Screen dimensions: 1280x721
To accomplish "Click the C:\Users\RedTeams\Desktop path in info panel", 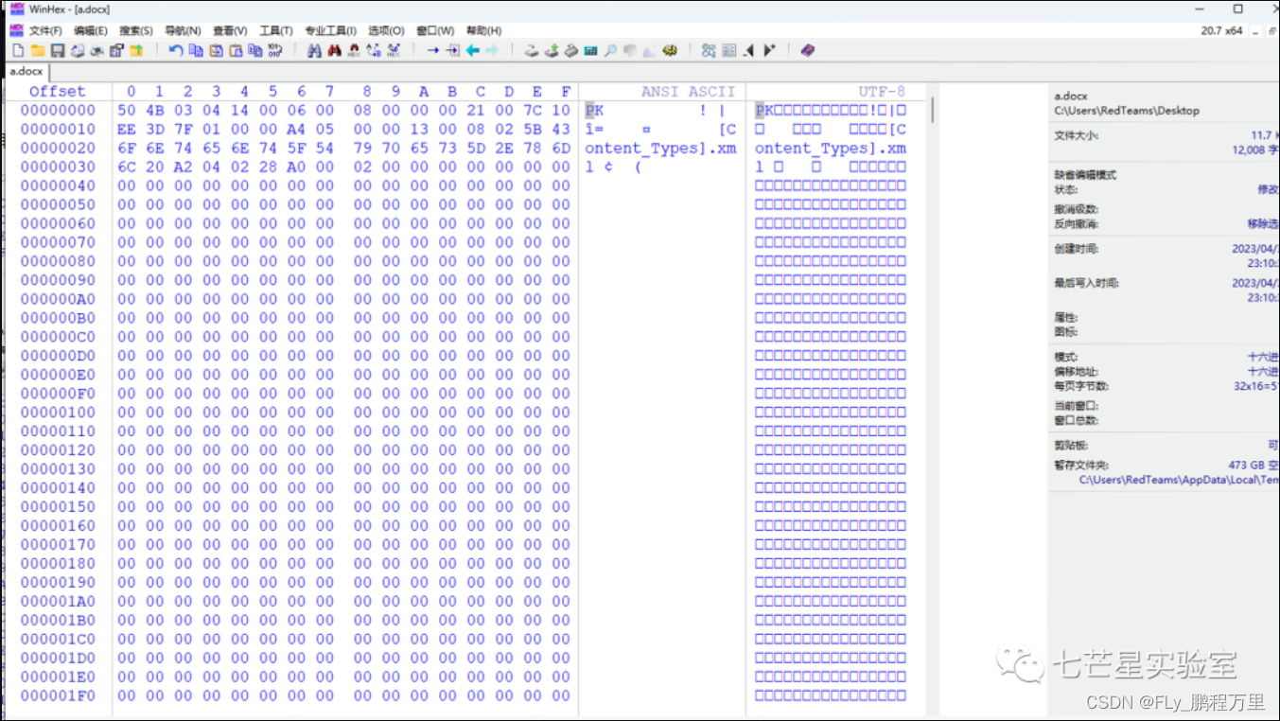I will [x=1127, y=111].
